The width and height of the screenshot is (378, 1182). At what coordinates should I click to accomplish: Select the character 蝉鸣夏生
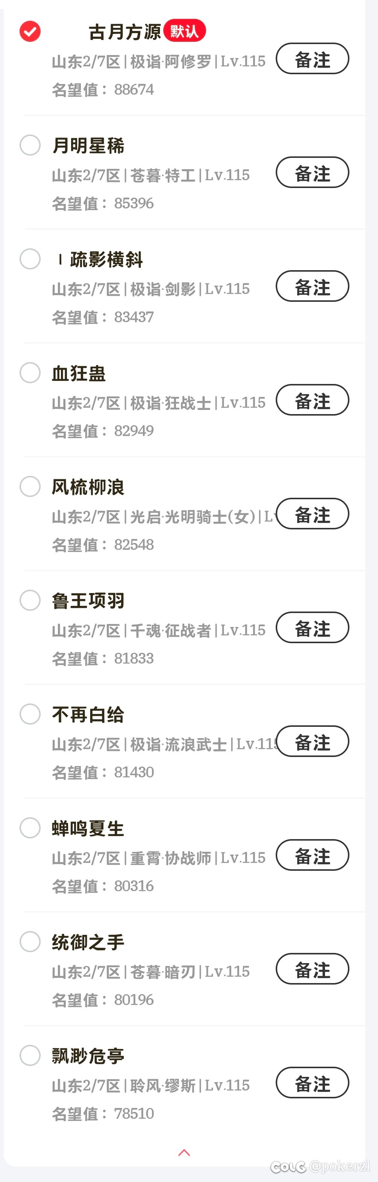30,828
